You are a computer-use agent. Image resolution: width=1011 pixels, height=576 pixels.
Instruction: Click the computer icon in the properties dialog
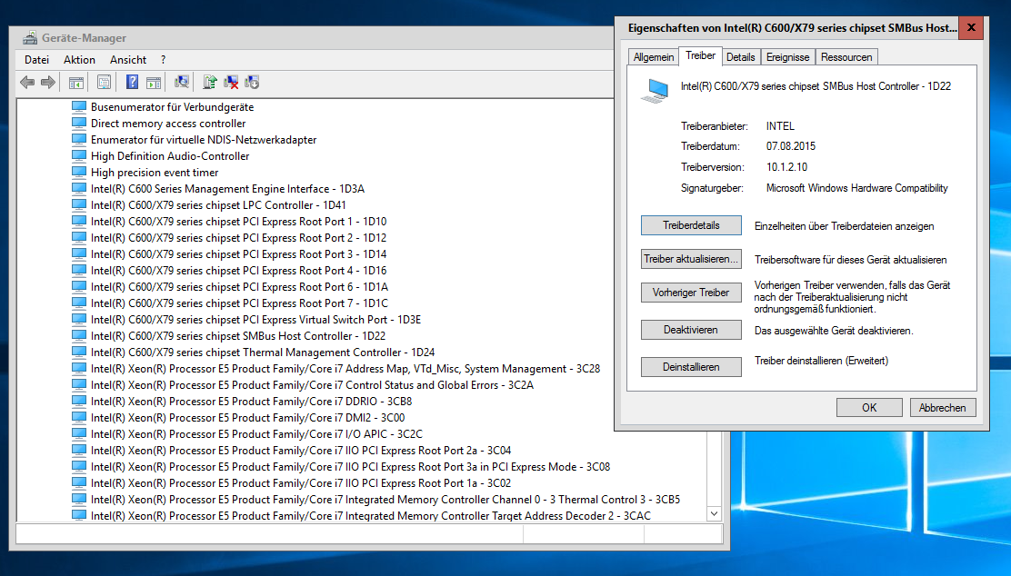coord(656,91)
